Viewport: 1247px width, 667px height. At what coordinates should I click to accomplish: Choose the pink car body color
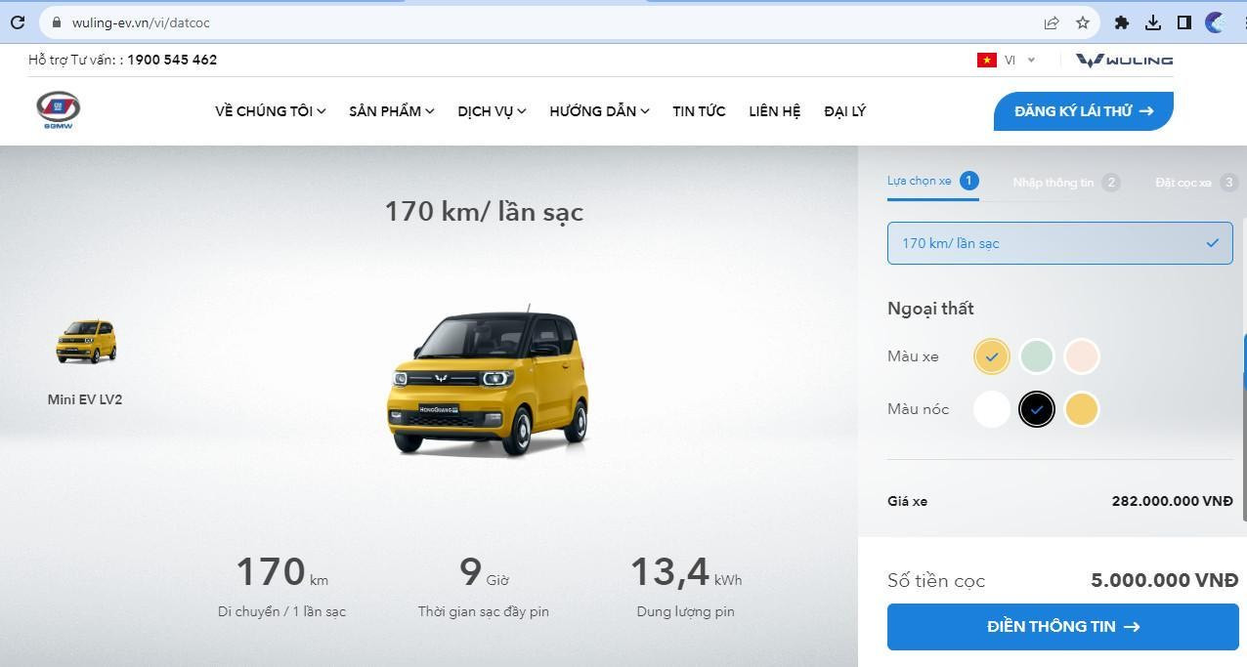pyautogui.click(x=1081, y=356)
